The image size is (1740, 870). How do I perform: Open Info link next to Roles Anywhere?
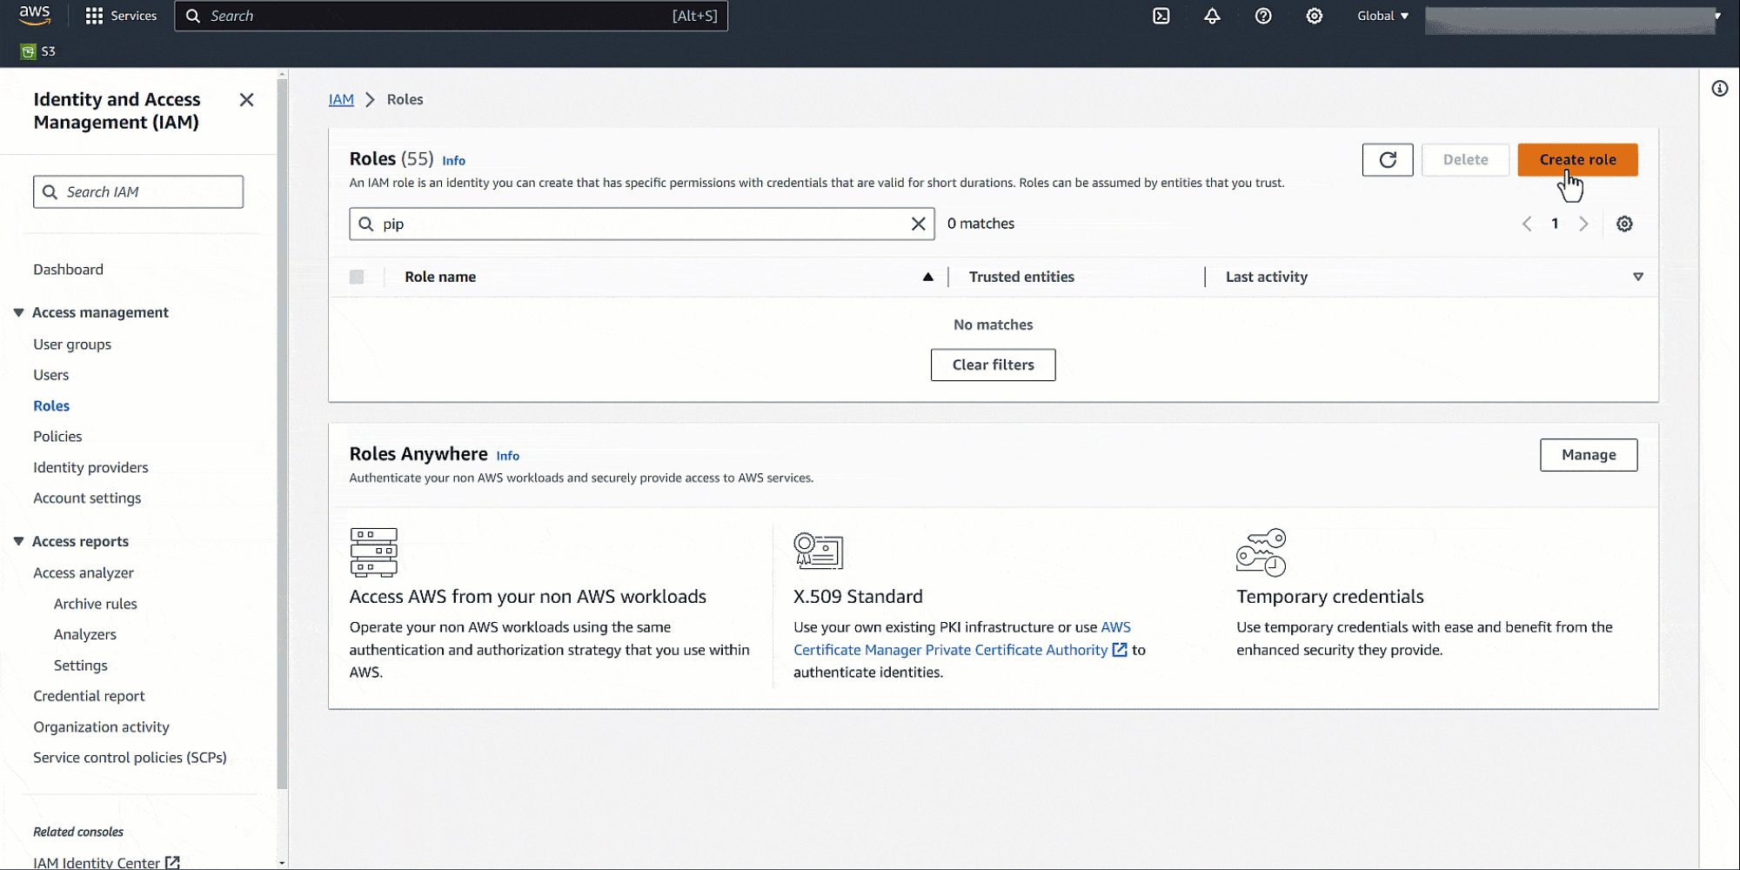pos(507,456)
